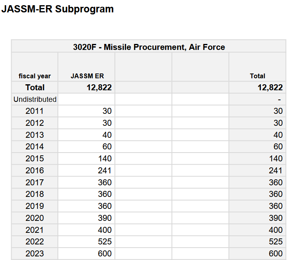Click the bold Total row label
Screen dimensions: 294x260
point(35,87)
